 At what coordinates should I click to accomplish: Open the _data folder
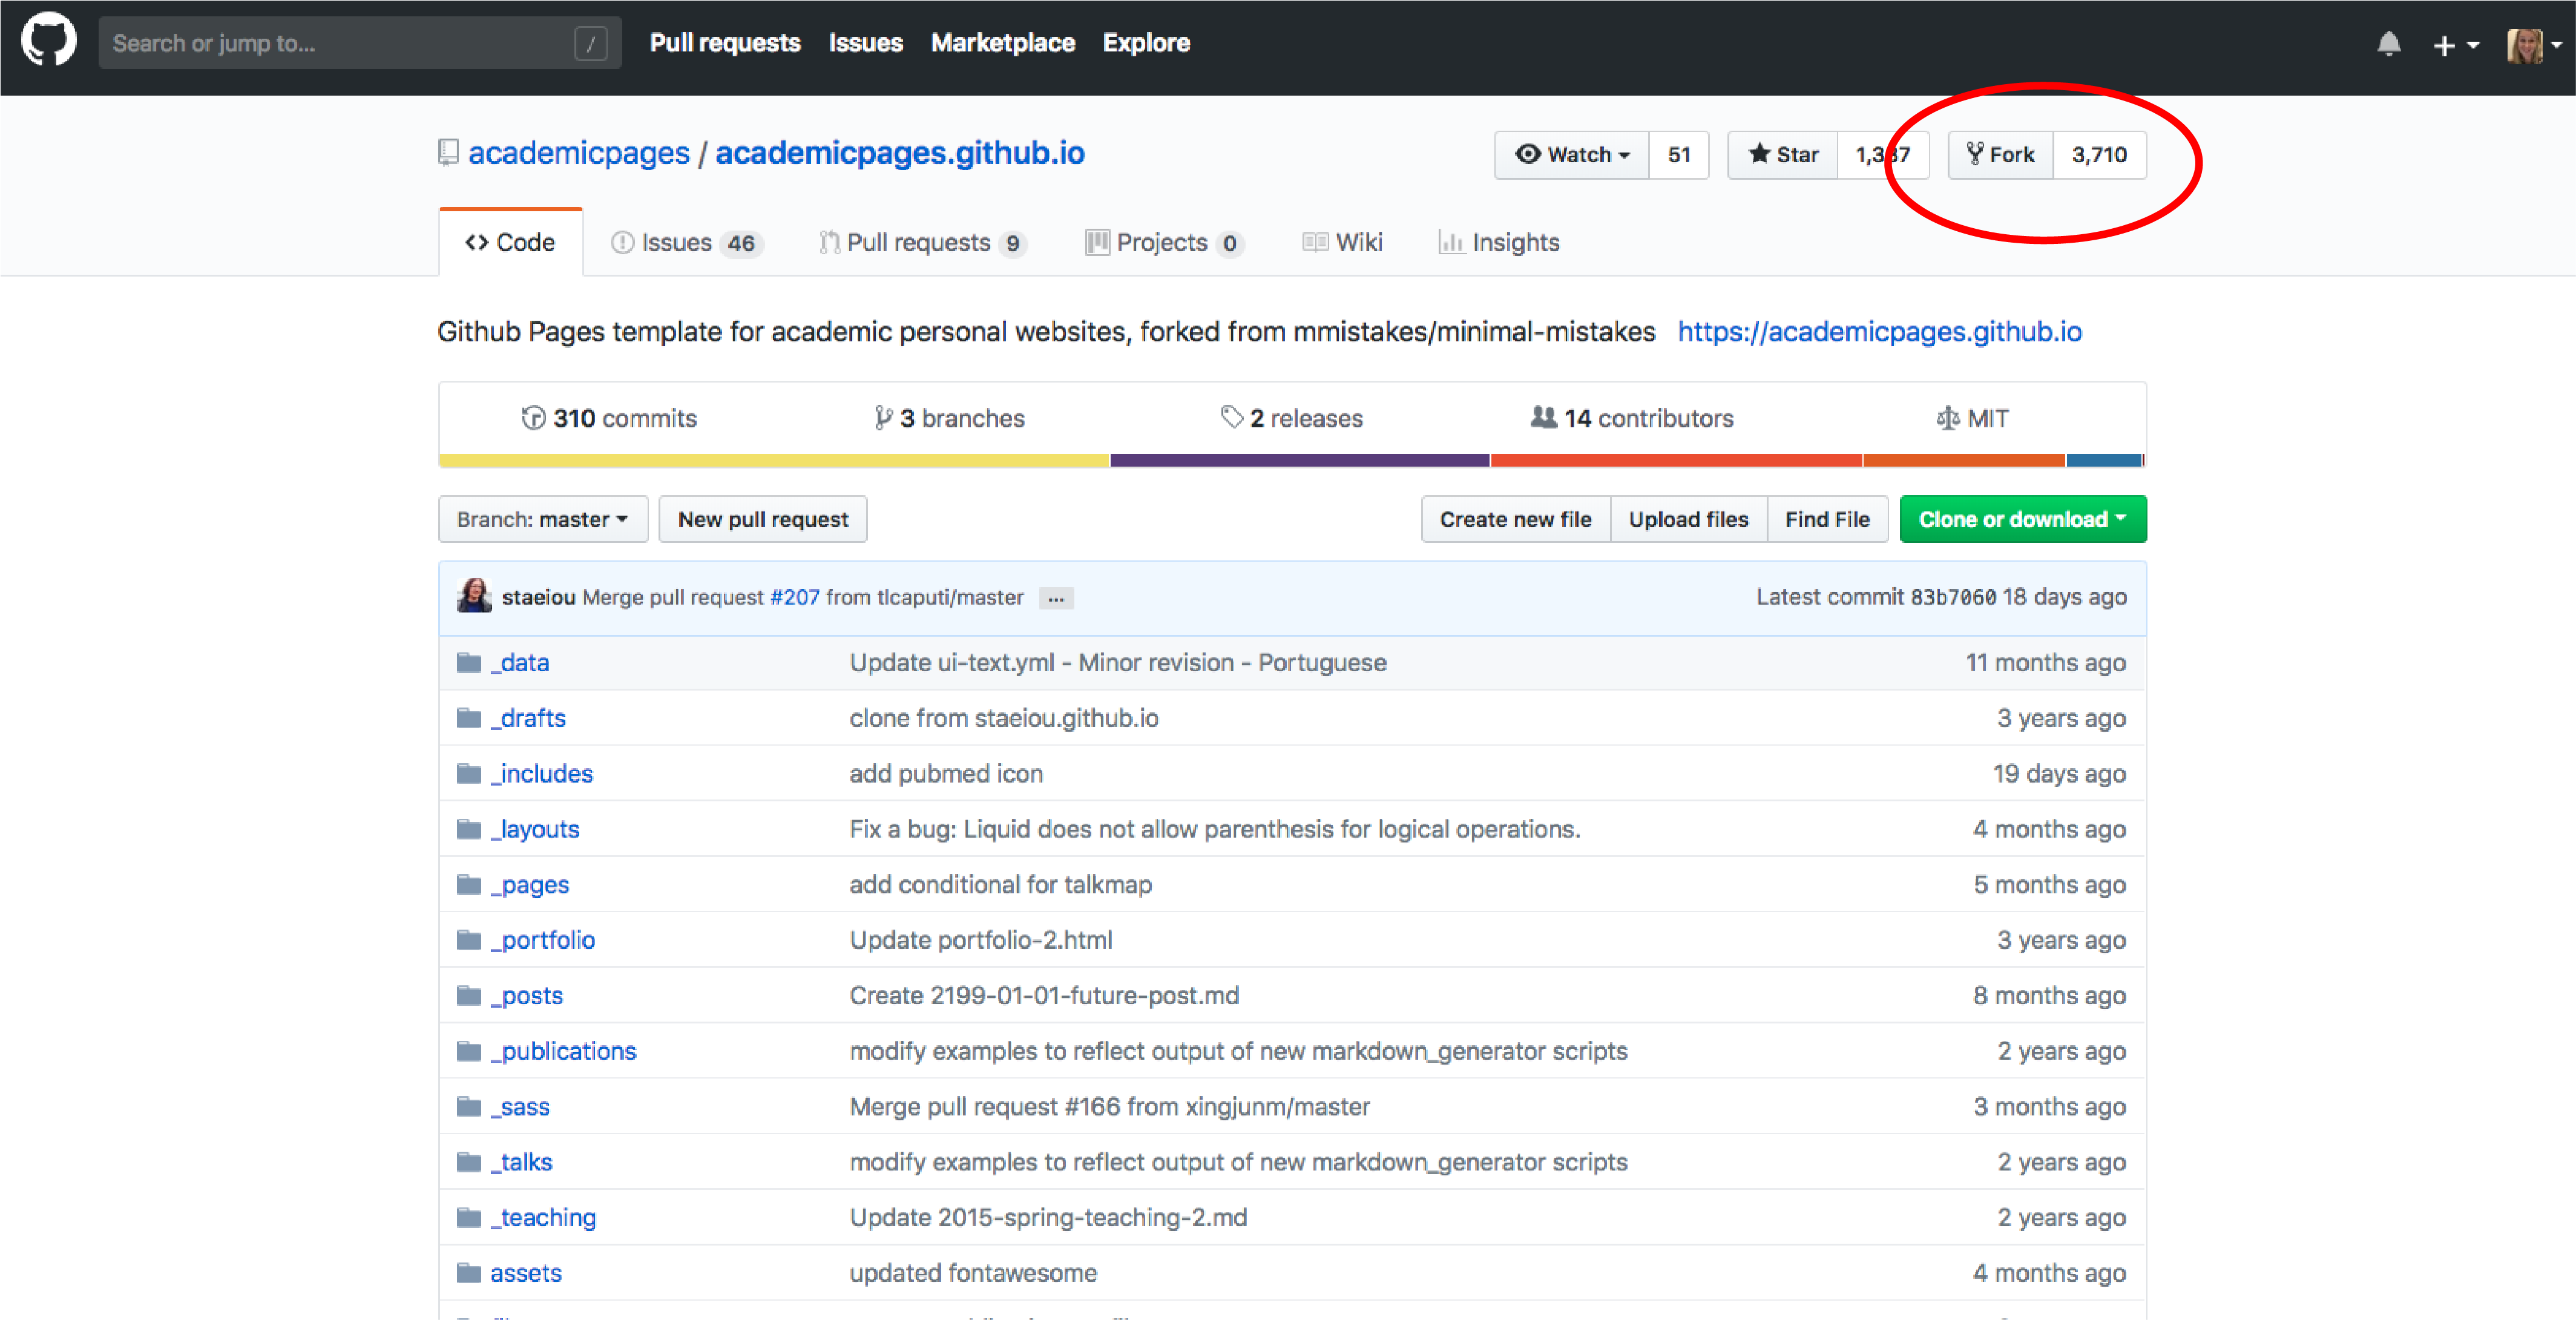519,662
